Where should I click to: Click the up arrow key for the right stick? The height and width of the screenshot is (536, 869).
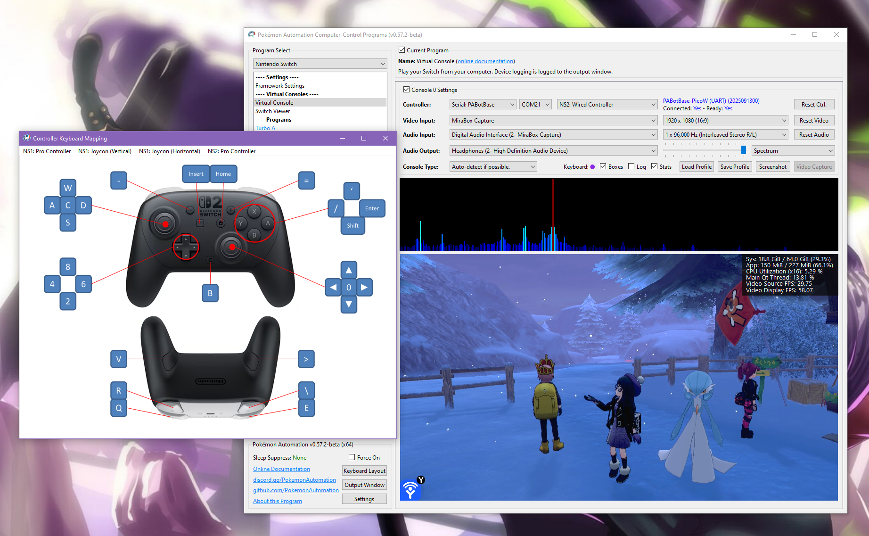349,270
